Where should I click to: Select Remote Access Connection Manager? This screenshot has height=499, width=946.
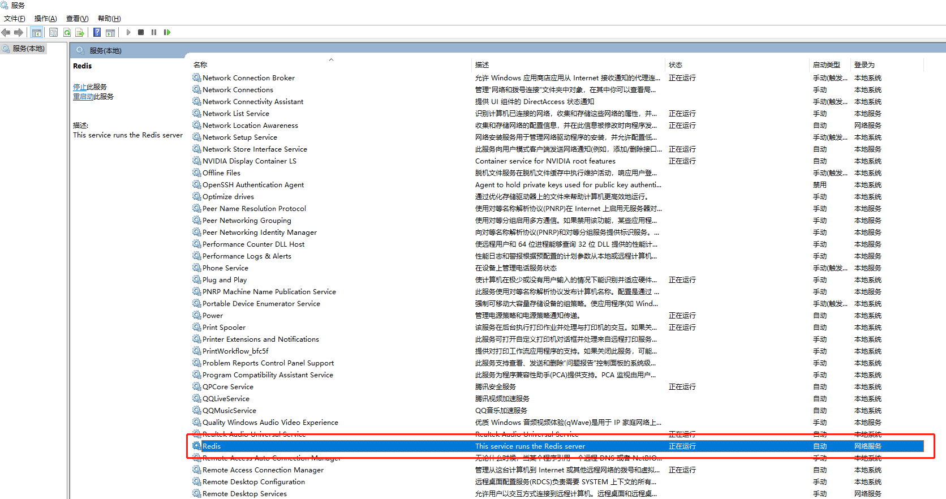(x=263, y=470)
